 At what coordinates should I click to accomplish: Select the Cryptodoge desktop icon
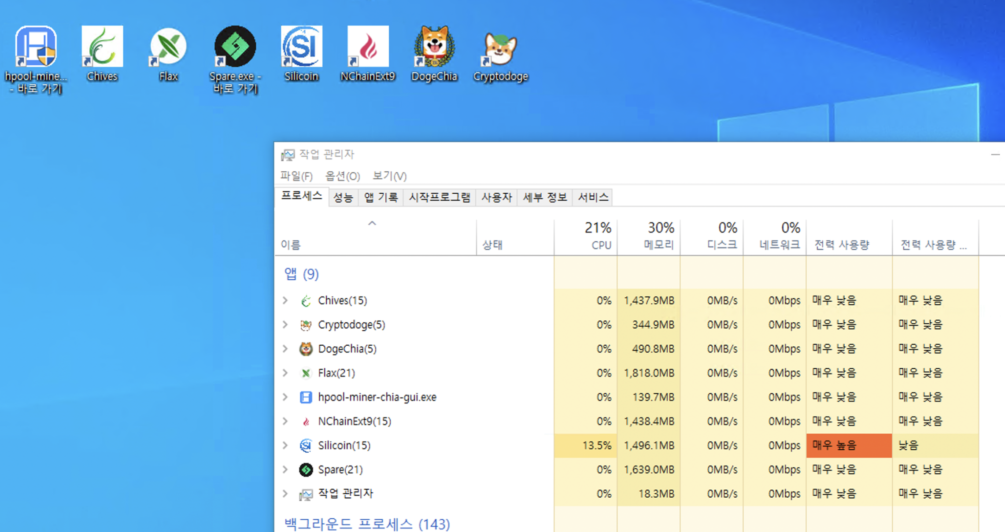tap(500, 49)
